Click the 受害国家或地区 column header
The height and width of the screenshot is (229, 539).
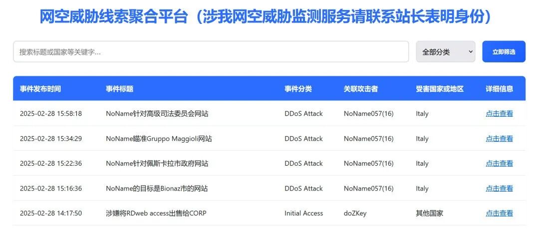tap(440, 89)
